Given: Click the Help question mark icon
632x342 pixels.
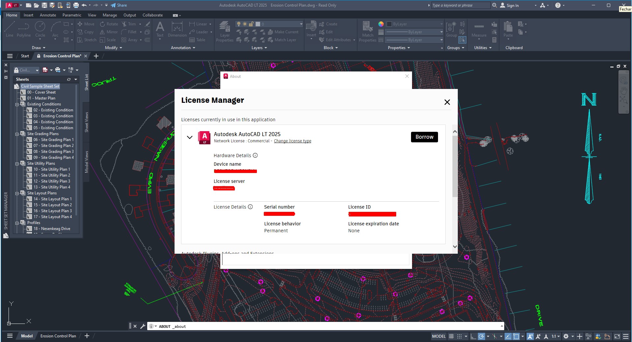Looking at the screenshot, I should 558,5.
